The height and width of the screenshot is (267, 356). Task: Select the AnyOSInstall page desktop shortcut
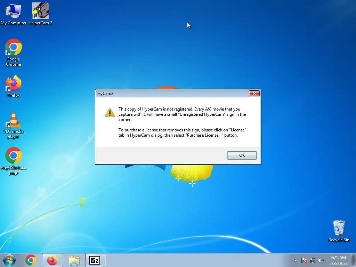click(x=14, y=161)
